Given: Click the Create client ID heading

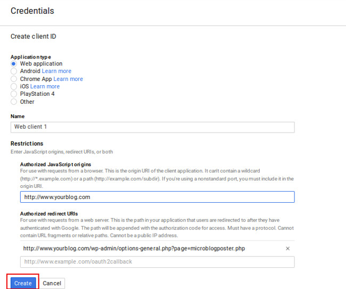Looking at the screenshot, I should tap(34, 36).
